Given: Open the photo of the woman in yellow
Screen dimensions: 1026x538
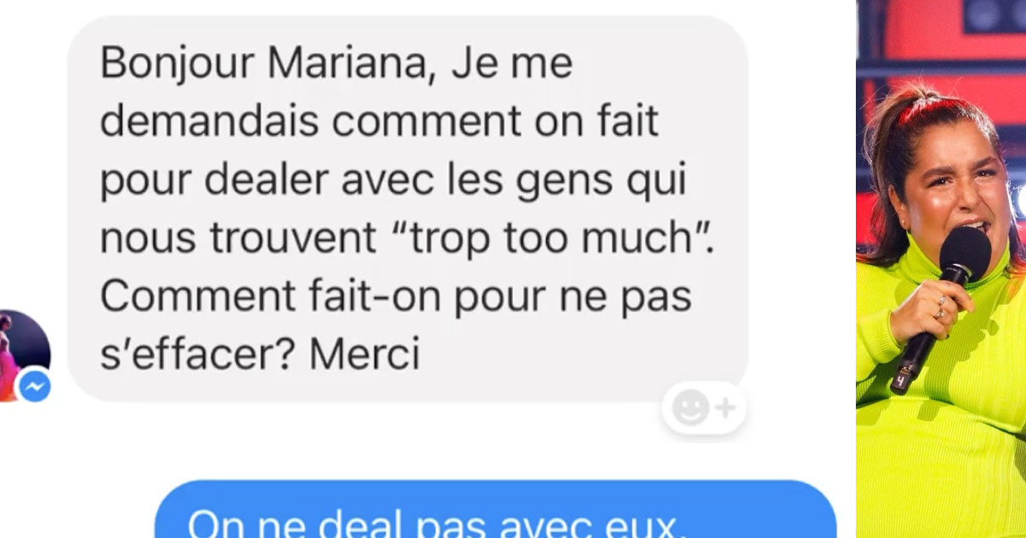Looking at the screenshot, I should coord(940,269).
